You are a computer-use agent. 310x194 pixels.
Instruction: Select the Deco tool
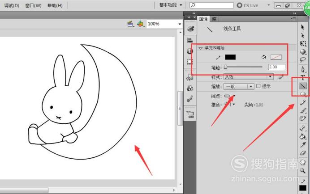click(x=303, y=118)
